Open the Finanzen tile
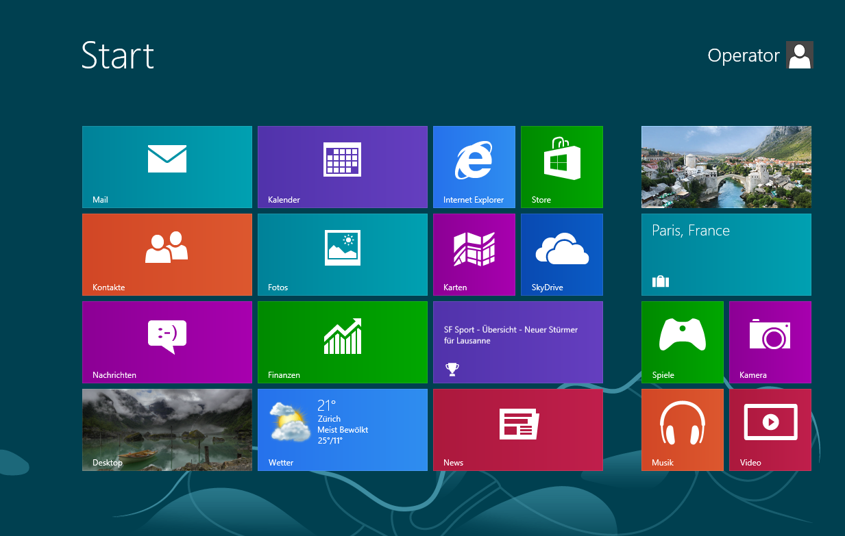Viewport: 845px width, 536px height. pos(342,342)
